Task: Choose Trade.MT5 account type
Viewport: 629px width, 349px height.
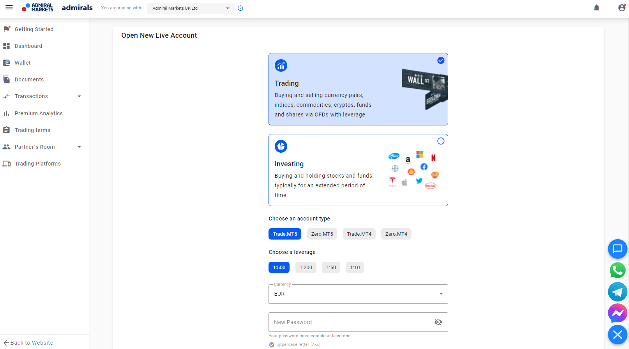Action: pyautogui.click(x=285, y=234)
